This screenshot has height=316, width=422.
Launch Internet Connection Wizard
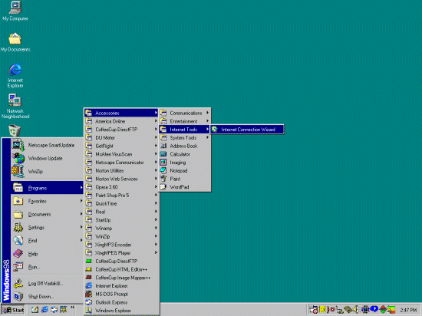(247, 130)
